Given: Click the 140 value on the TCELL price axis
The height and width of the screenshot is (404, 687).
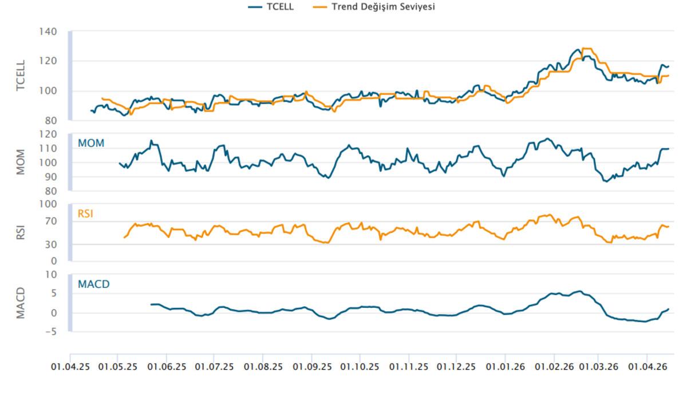Looking at the screenshot, I should pos(48,31).
